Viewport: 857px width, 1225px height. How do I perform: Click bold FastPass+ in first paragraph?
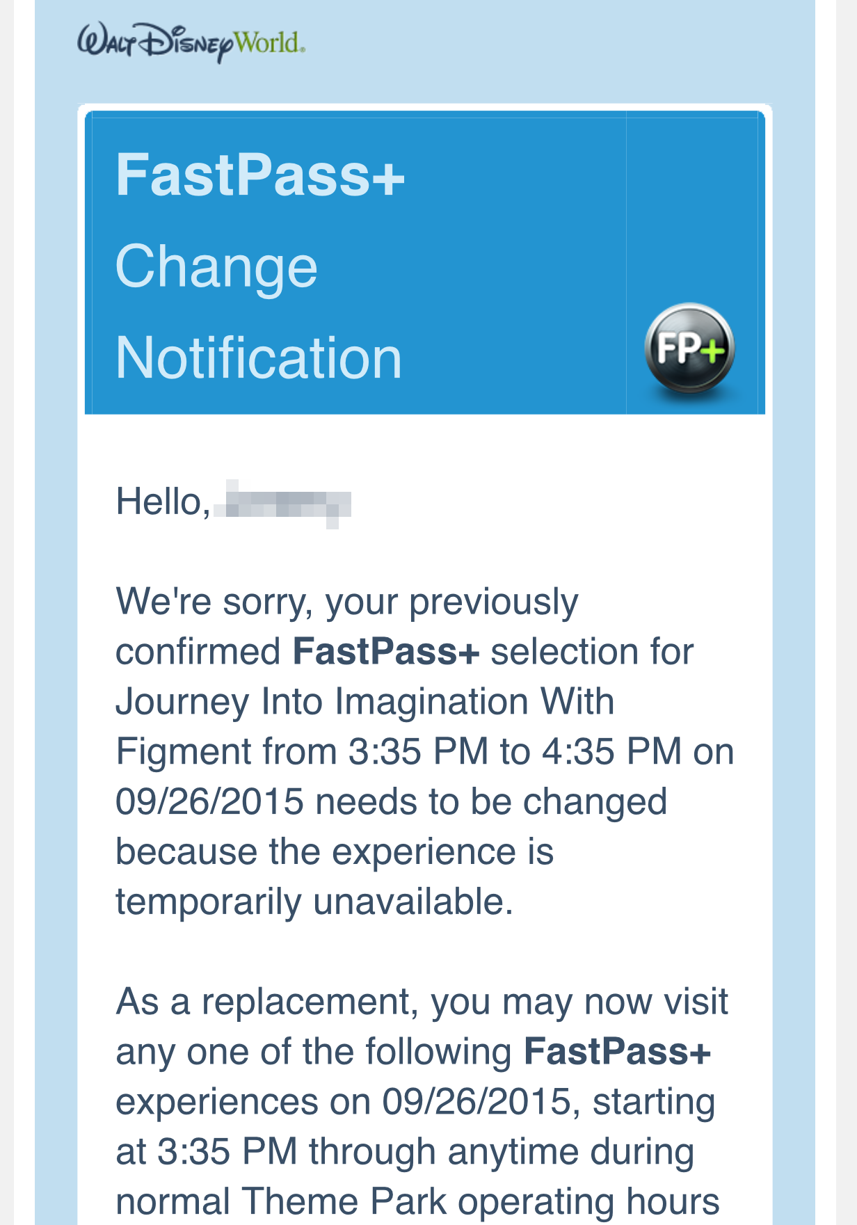click(x=386, y=652)
